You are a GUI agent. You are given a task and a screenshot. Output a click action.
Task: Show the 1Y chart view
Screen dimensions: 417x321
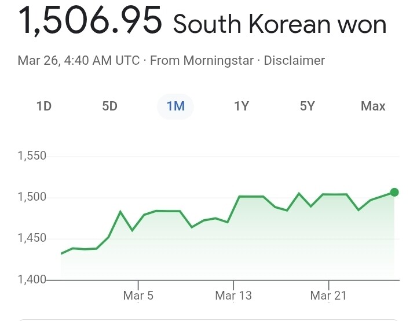pos(242,106)
